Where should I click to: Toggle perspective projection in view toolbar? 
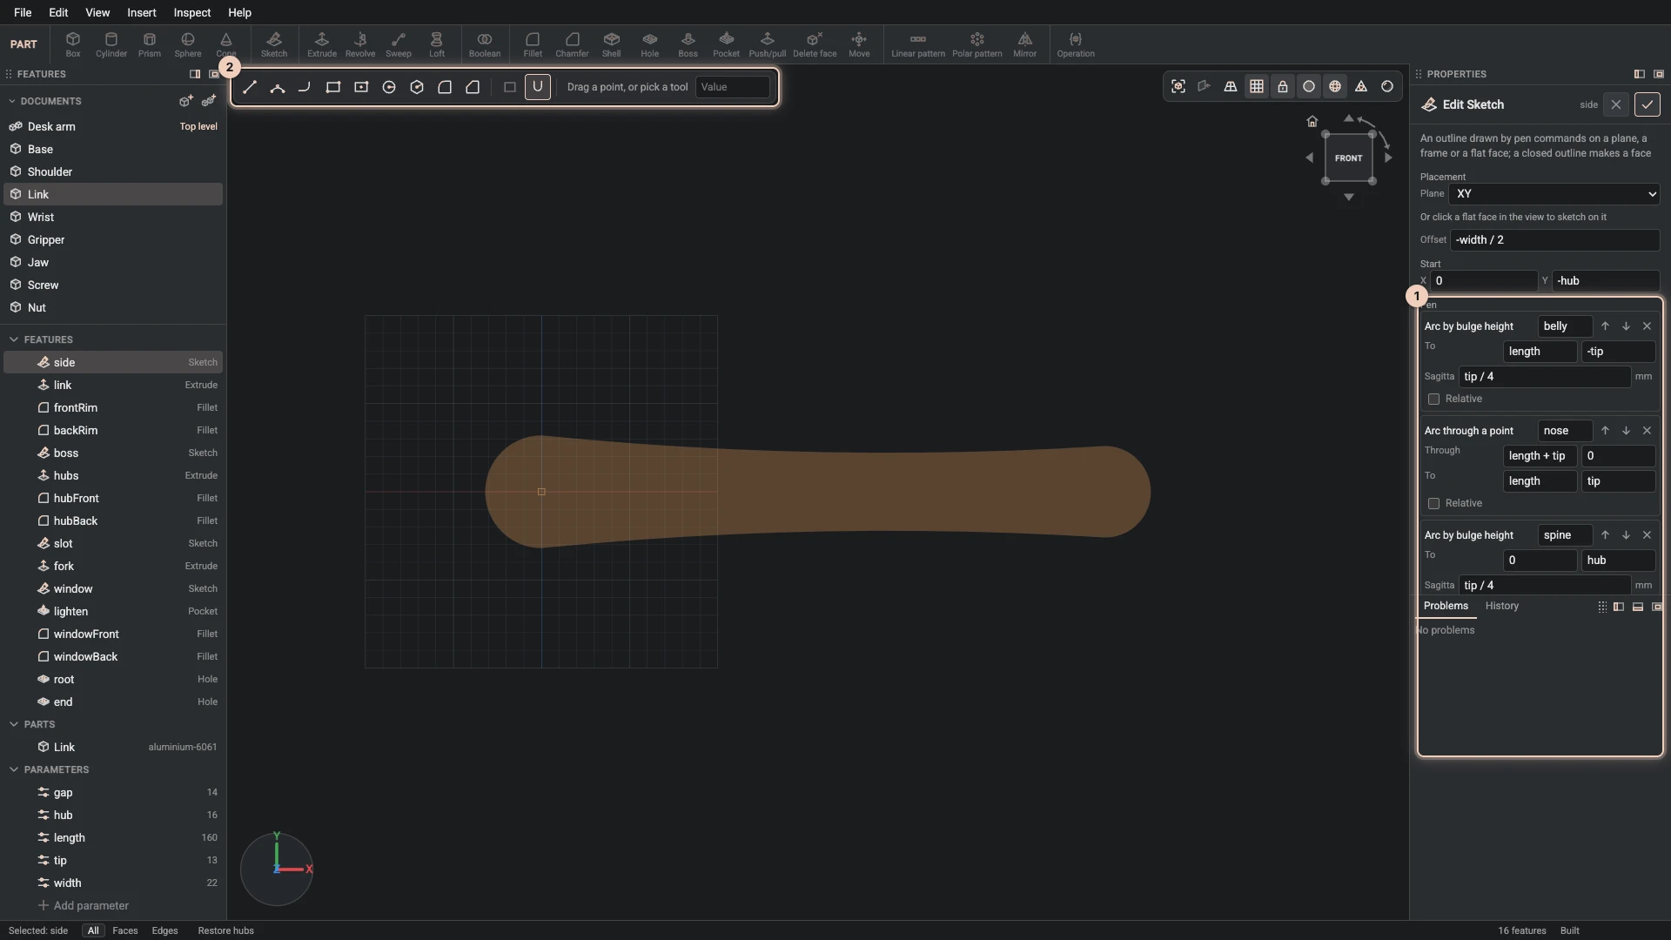pyautogui.click(x=1231, y=86)
